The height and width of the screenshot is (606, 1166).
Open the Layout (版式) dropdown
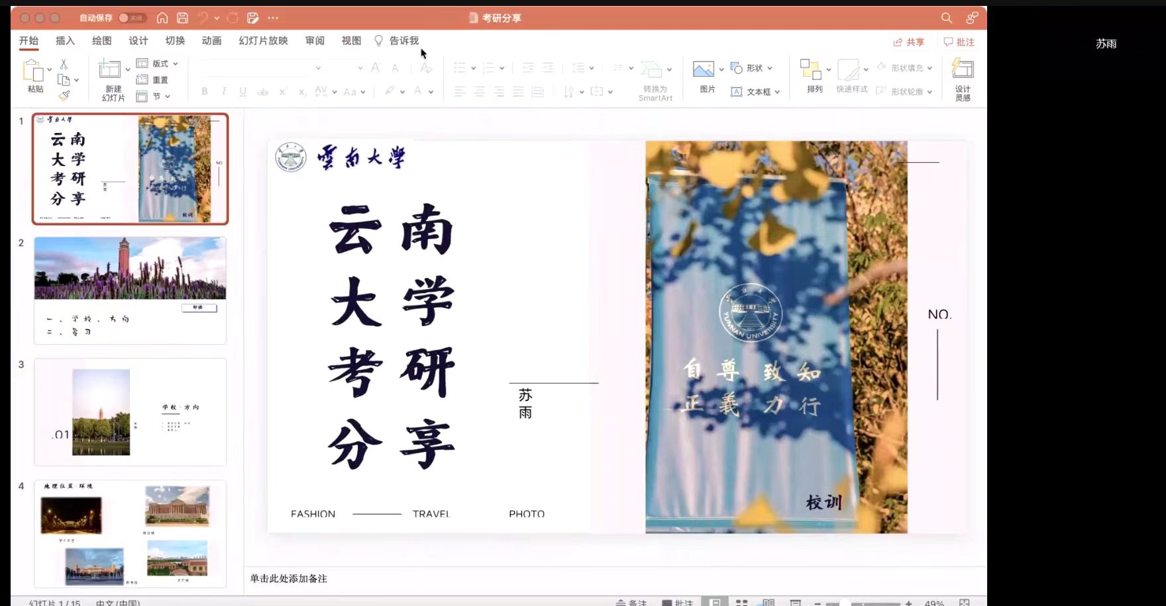(157, 64)
